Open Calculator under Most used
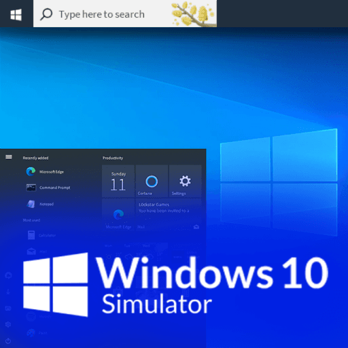 tap(41, 235)
